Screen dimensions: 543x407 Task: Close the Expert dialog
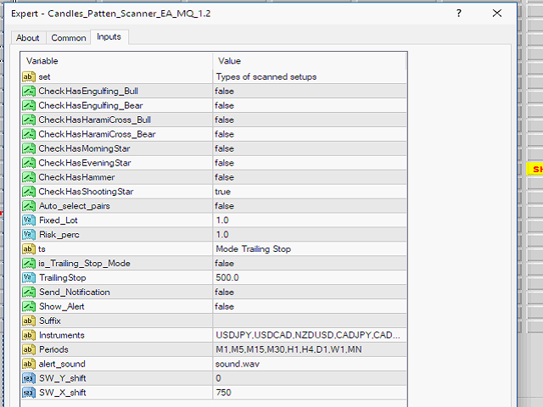point(497,14)
